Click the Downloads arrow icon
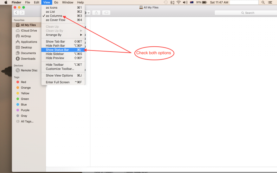The image size is (277, 173). pos(18,58)
